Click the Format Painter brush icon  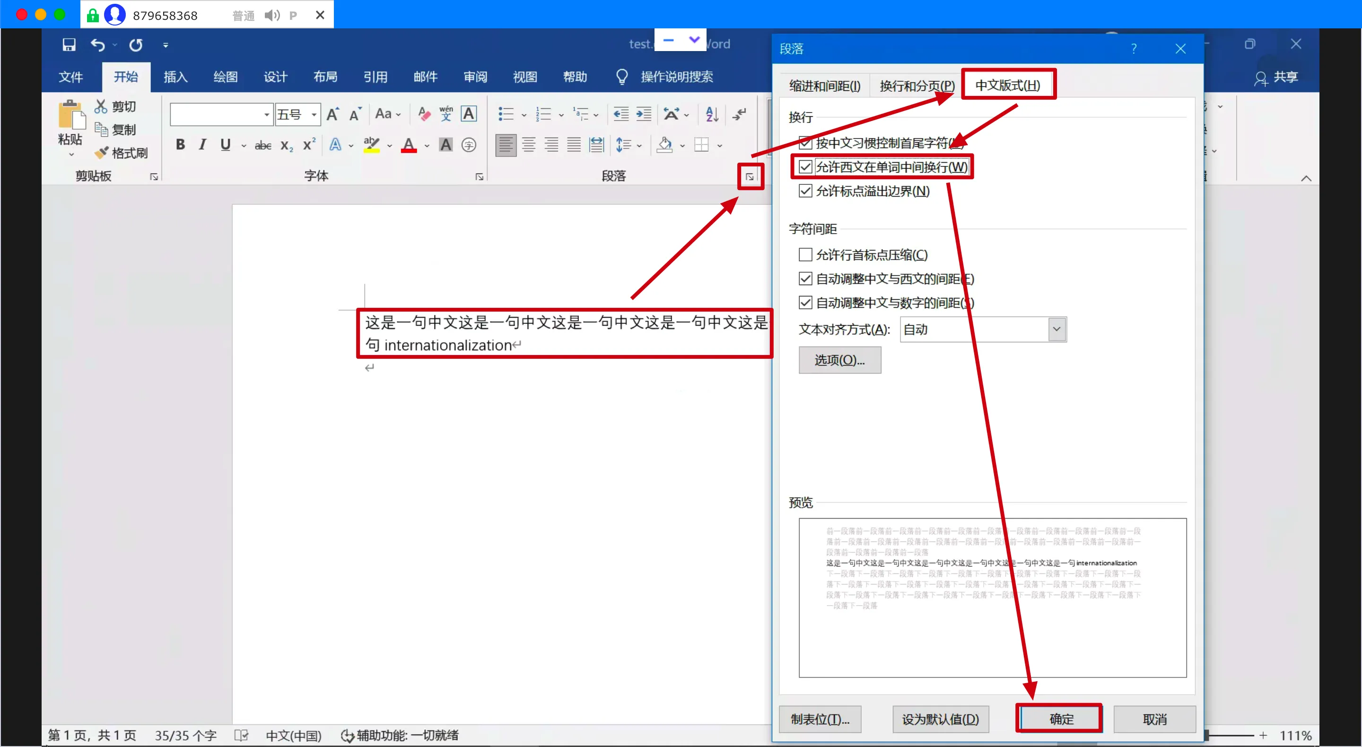coord(101,153)
